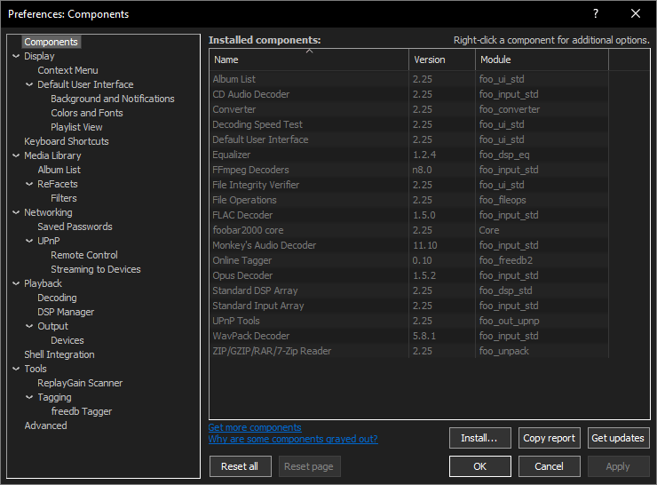Image resolution: width=657 pixels, height=485 pixels.
Task: Collapse the Display tree section
Action: (x=16, y=56)
